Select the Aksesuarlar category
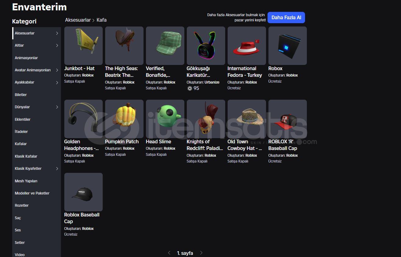Viewport: 401px width, 257px height. click(37, 33)
